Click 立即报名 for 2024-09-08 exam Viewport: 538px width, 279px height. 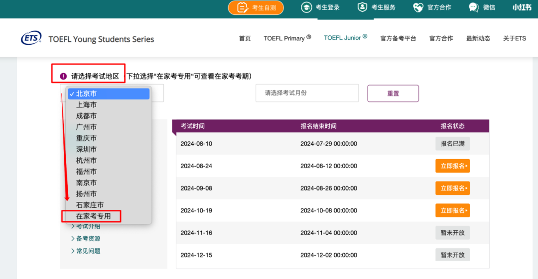click(452, 188)
